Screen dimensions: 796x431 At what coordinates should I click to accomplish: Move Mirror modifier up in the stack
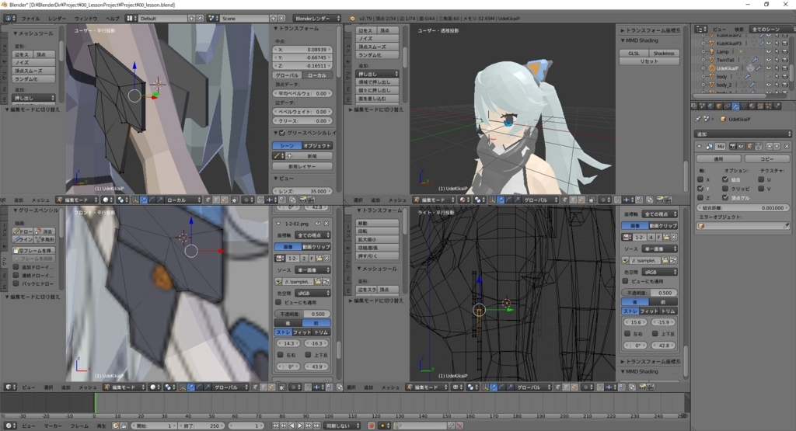770,147
